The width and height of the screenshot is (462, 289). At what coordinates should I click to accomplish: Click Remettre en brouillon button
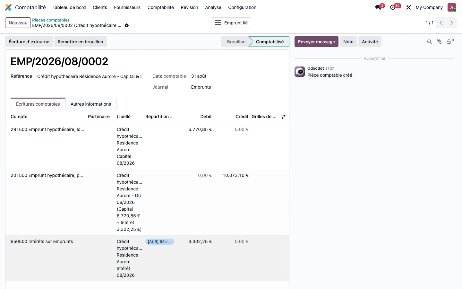(81, 42)
